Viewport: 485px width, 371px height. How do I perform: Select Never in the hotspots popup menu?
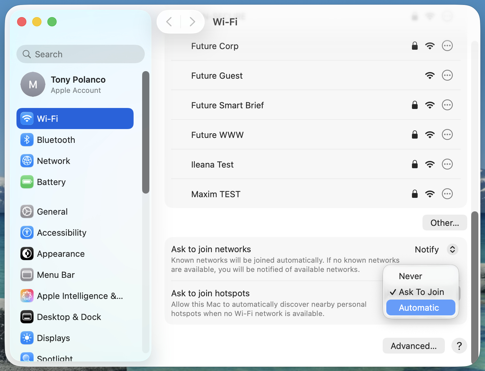[410, 276]
